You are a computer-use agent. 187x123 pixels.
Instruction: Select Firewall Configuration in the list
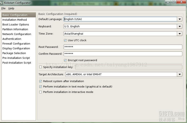(19, 44)
